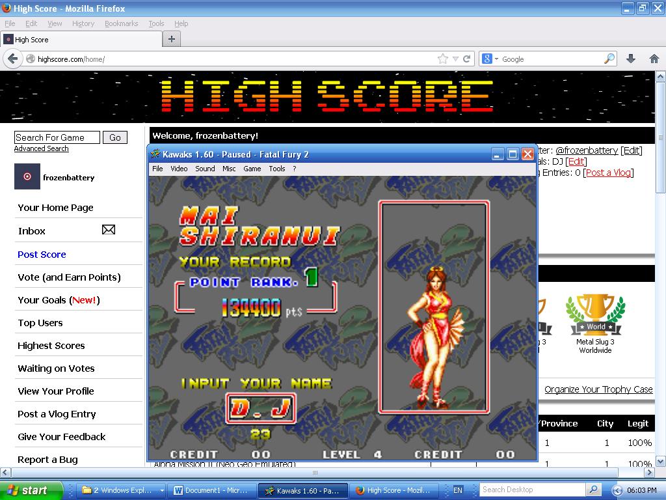
Task: Open Post a Vlog Entry sidebar link
Action: pyautogui.click(x=57, y=413)
